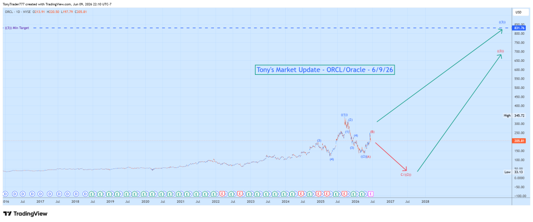Click the ((3)) Min Target label
This screenshot has width=533, height=222.
pyautogui.click(x=17, y=28)
